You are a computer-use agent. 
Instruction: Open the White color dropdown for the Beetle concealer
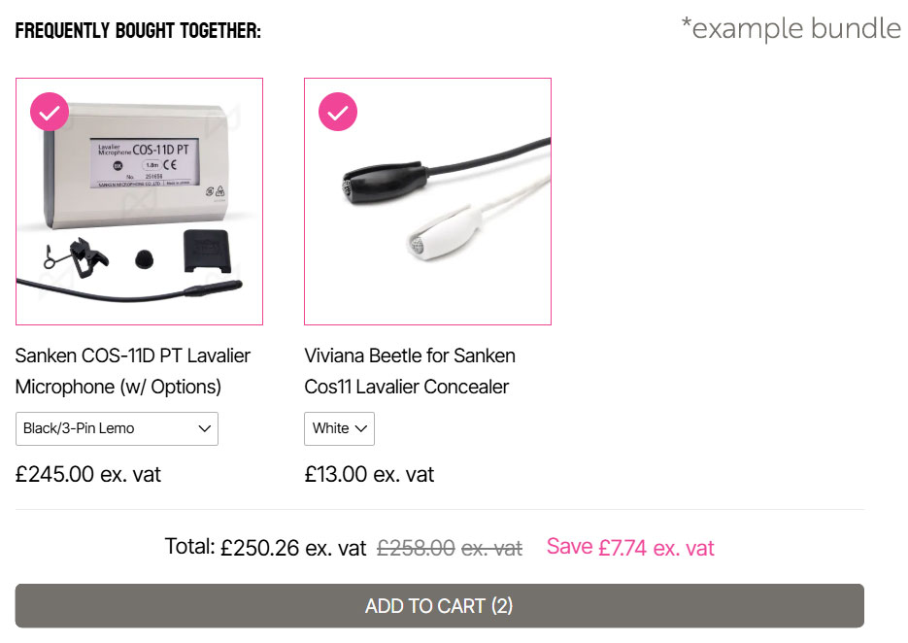339,428
